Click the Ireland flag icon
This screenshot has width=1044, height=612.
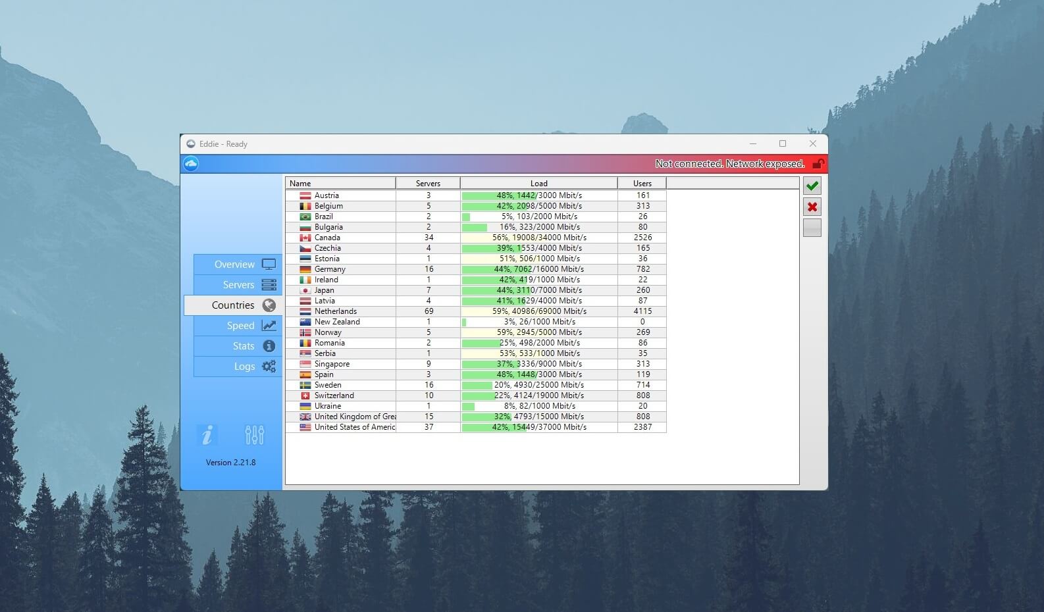click(305, 280)
